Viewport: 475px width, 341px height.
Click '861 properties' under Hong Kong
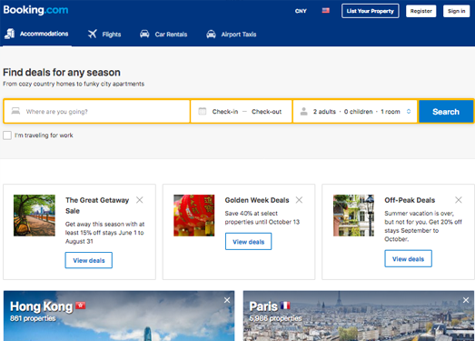tap(33, 318)
